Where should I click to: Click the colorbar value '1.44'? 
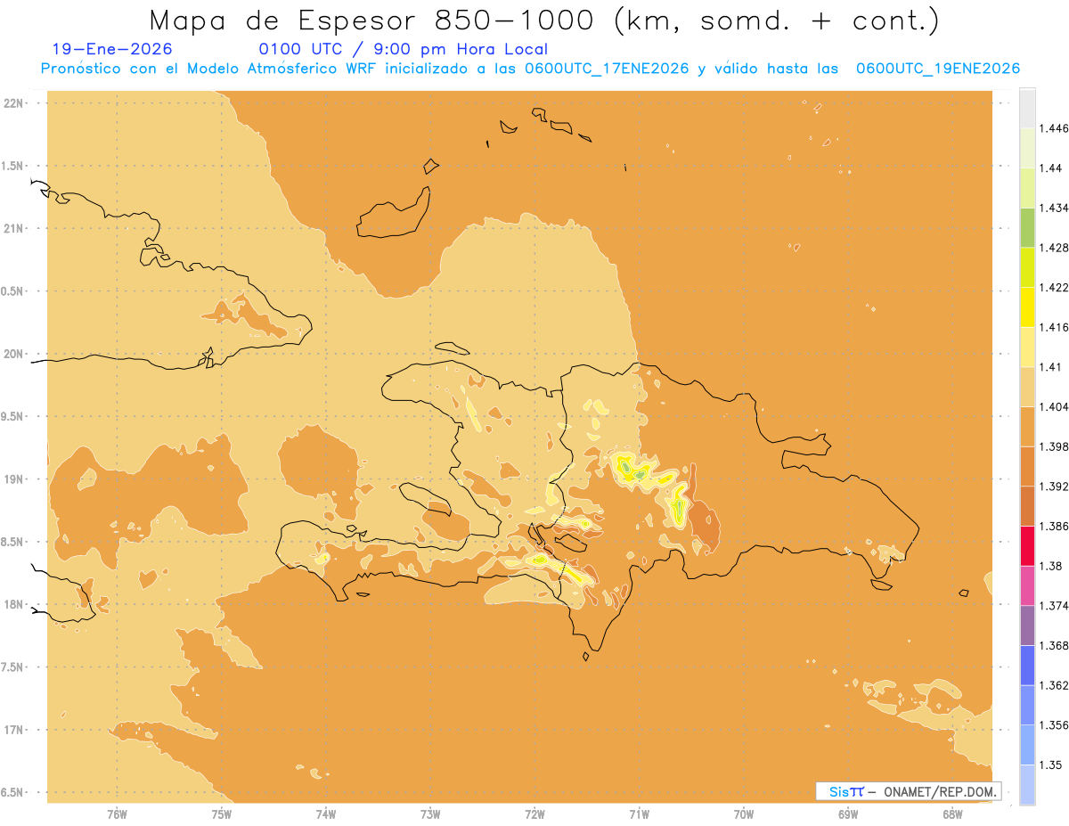pyautogui.click(x=1051, y=168)
